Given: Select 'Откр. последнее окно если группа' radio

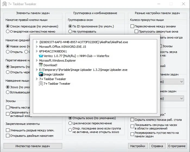Looking at the screenshot, I should pos(70,130).
